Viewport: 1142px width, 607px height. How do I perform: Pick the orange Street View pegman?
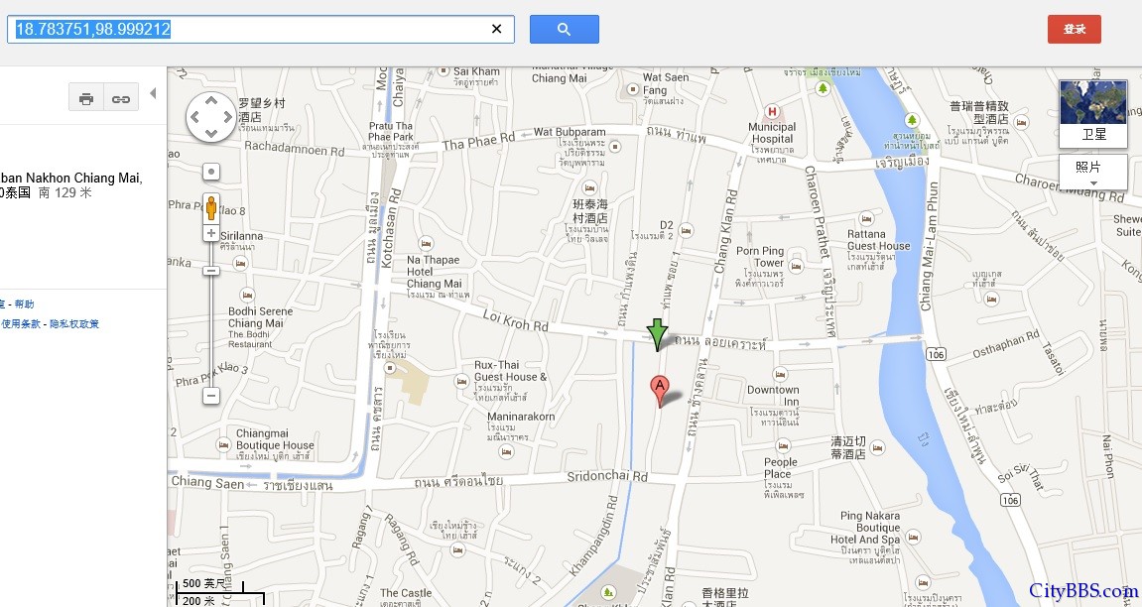point(211,207)
